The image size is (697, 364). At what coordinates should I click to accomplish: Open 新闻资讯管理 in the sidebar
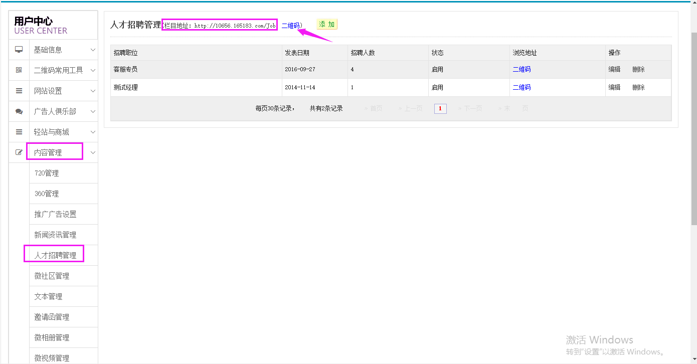tap(55, 235)
